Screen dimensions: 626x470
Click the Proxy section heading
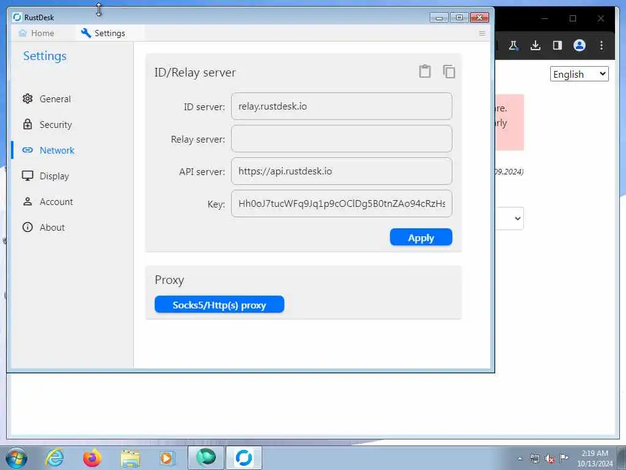[x=169, y=280]
